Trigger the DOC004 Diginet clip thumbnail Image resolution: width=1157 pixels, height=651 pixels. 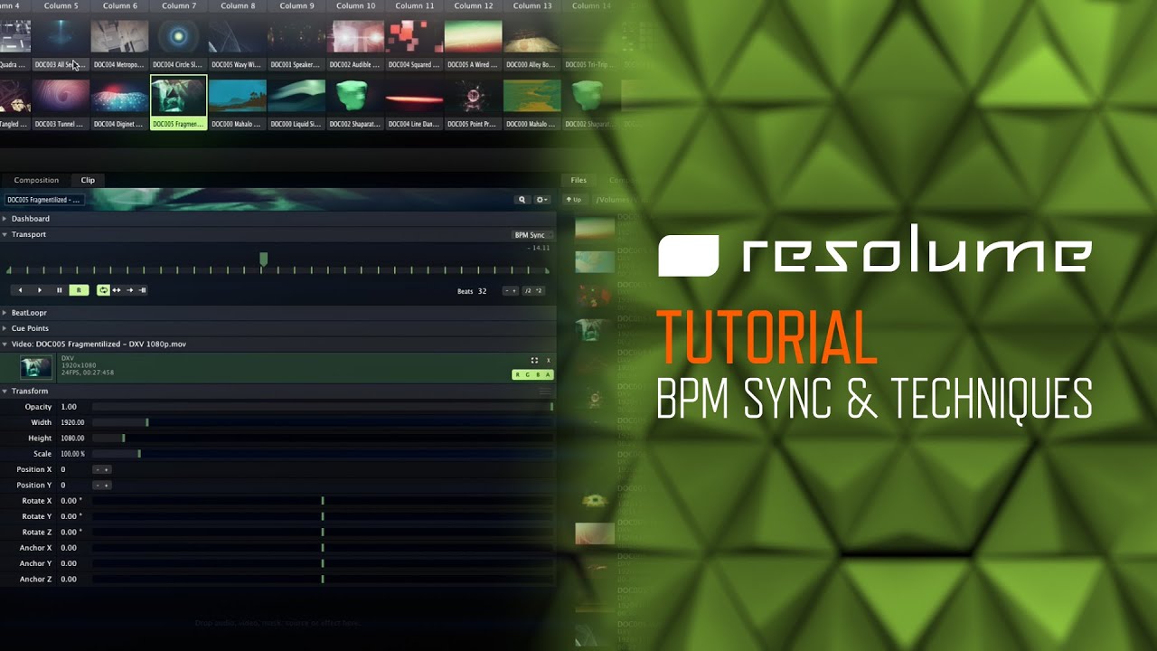(120, 96)
